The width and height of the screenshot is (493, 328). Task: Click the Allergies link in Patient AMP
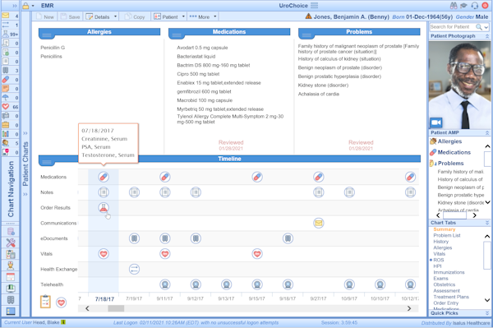(x=449, y=141)
